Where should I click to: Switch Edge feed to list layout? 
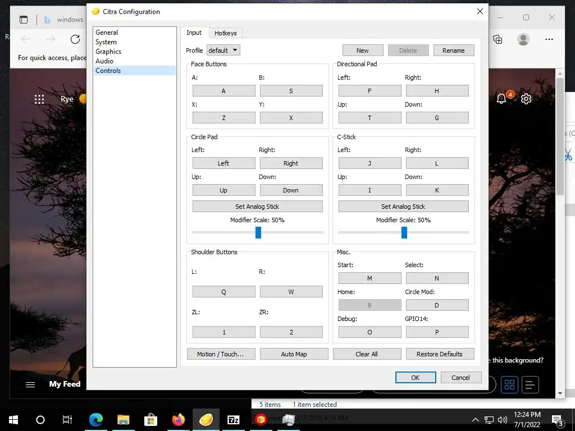pyautogui.click(x=530, y=384)
